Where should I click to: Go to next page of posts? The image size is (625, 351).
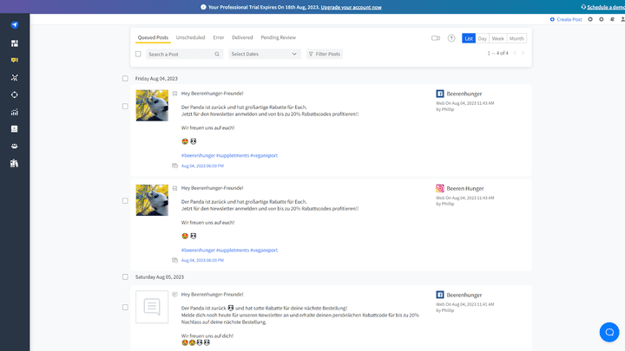tap(523, 53)
